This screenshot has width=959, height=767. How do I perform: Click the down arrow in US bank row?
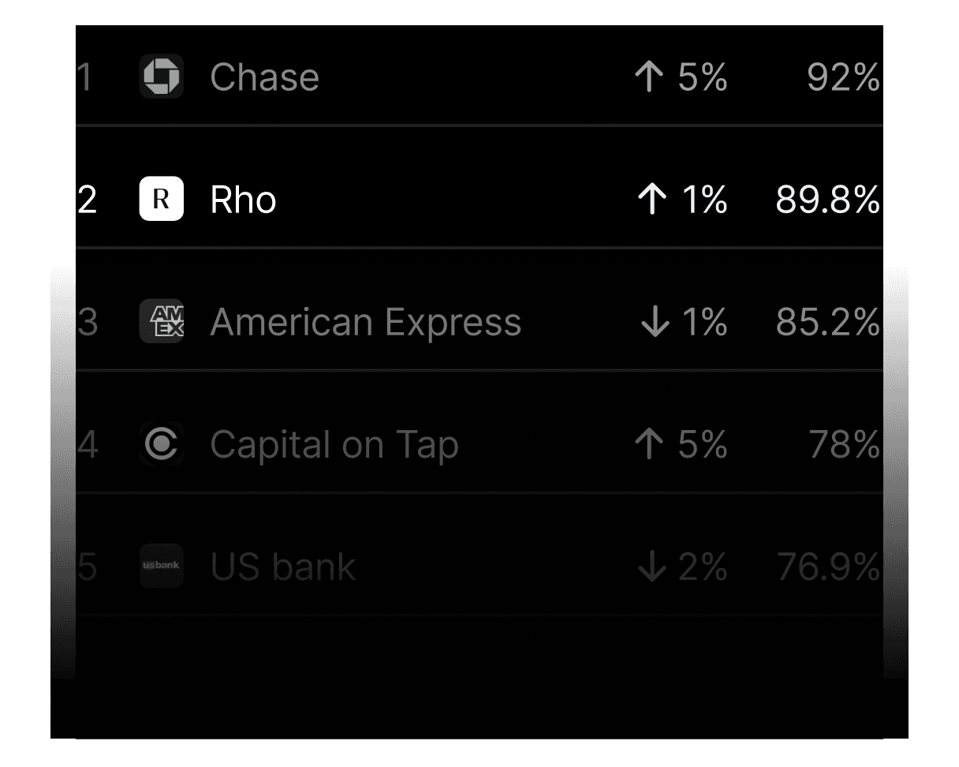652,567
